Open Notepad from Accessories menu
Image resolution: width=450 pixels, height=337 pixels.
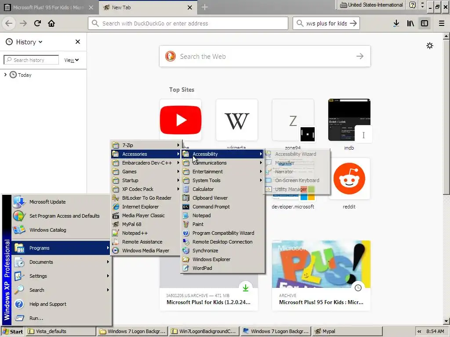222,215
